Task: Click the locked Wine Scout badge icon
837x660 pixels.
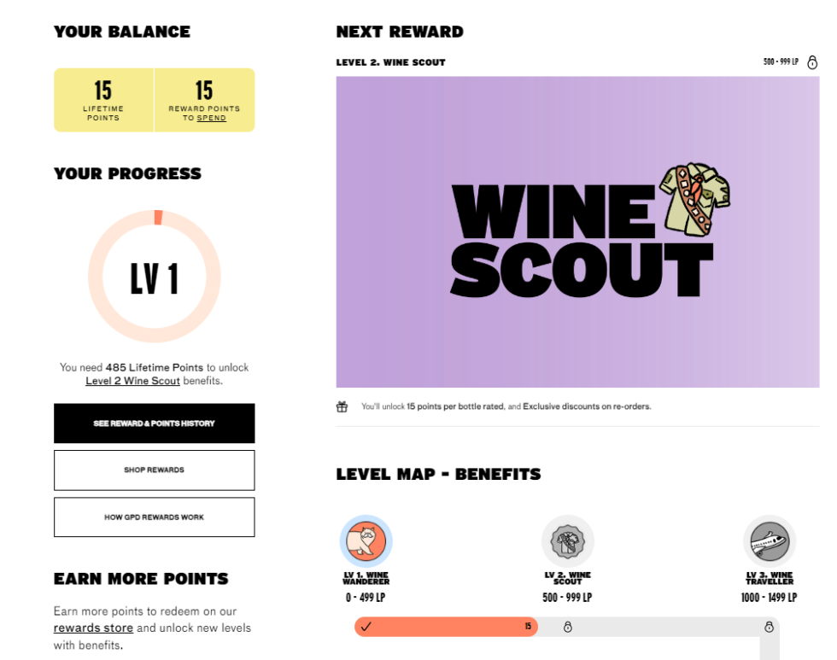Action: click(x=567, y=541)
